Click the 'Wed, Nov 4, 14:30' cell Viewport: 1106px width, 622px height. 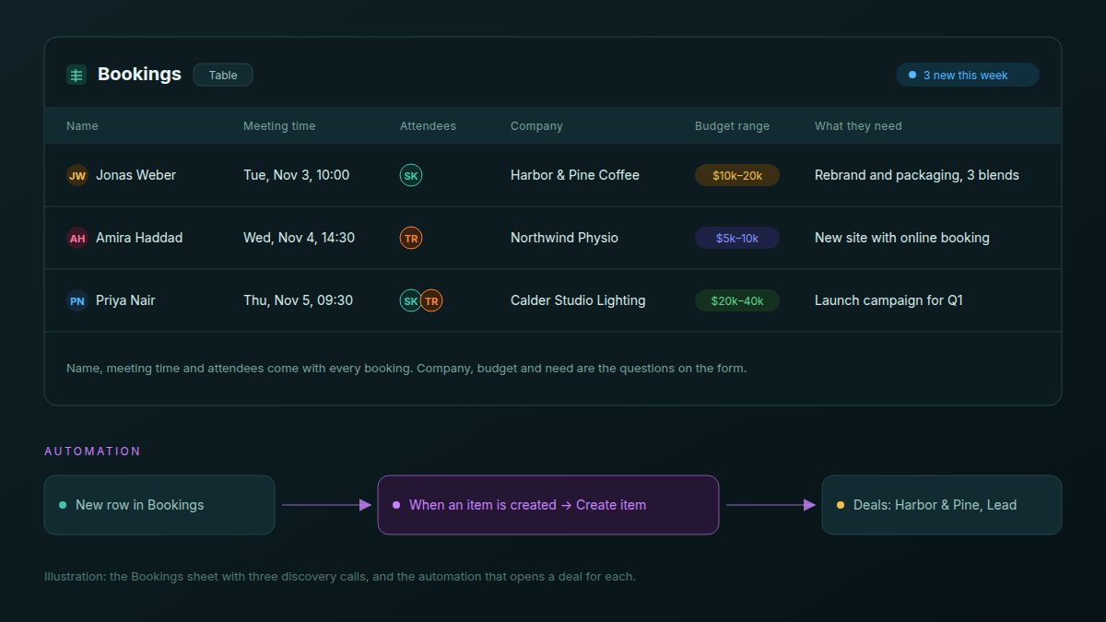pos(299,238)
